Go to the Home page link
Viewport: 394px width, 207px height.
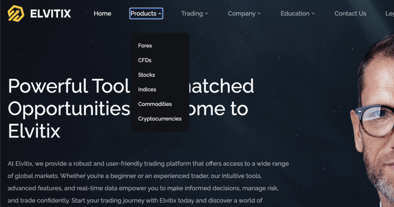[102, 14]
